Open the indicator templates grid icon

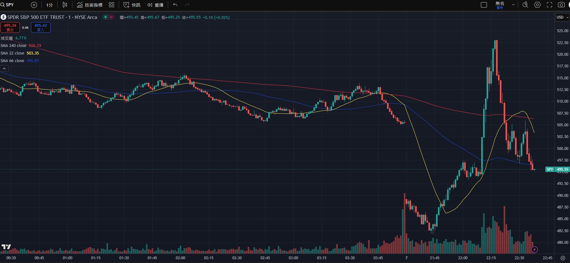click(x=112, y=5)
